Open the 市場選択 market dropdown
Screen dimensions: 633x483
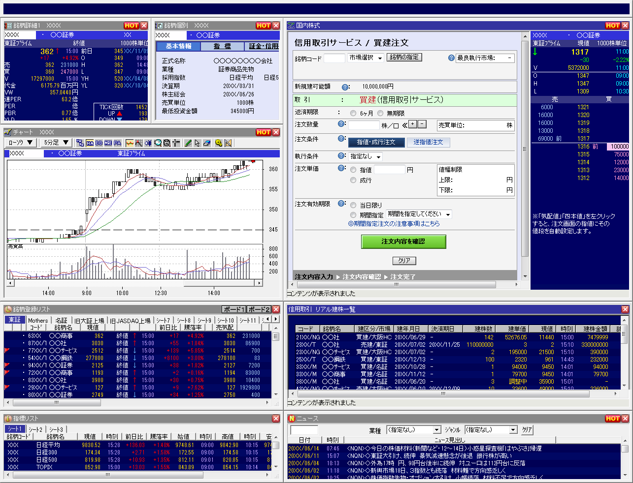pyautogui.click(x=366, y=58)
